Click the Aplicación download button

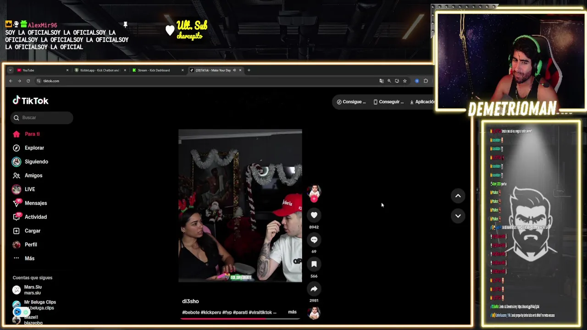[422, 102]
